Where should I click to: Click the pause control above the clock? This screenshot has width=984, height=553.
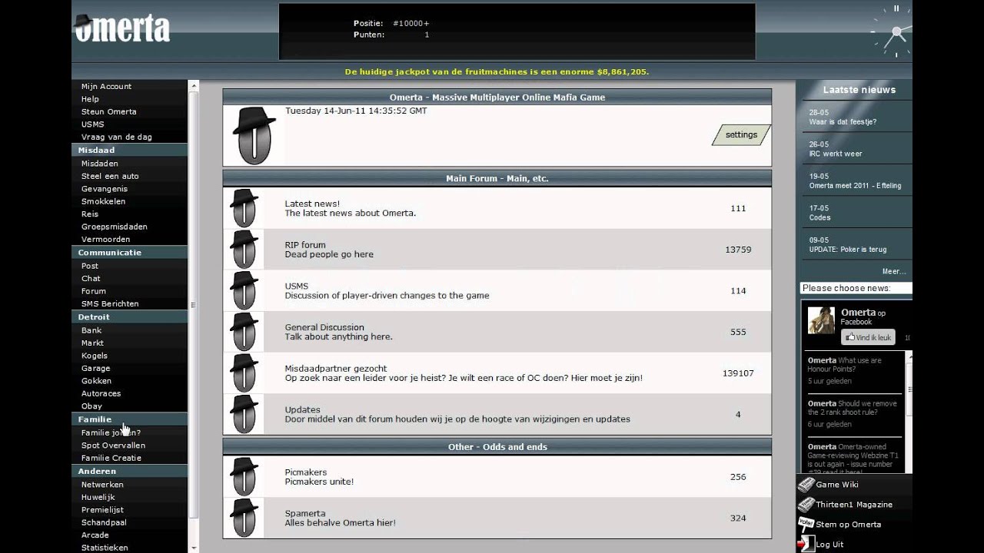point(896,8)
